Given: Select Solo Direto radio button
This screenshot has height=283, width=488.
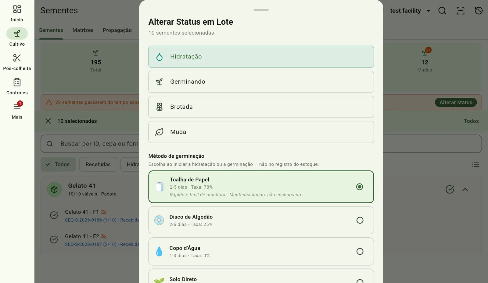Looking at the screenshot, I should (x=360, y=281).
